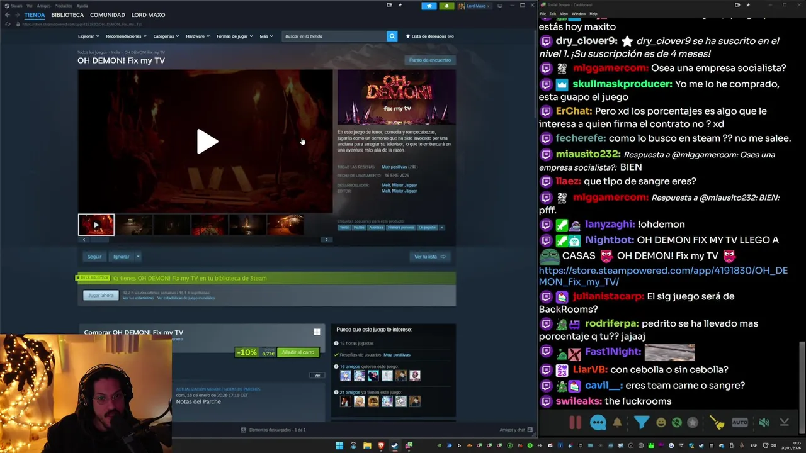The image size is (806, 453).
Task: Expand the Explorar store menu
Action: pyautogui.click(x=88, y=36)
